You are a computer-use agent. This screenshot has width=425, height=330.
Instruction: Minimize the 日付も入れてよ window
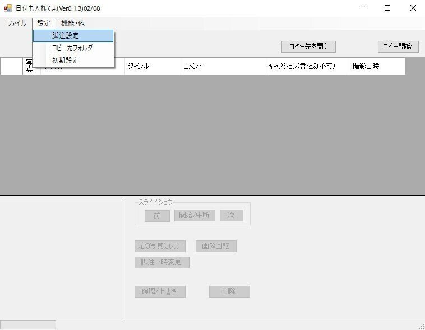362,8
